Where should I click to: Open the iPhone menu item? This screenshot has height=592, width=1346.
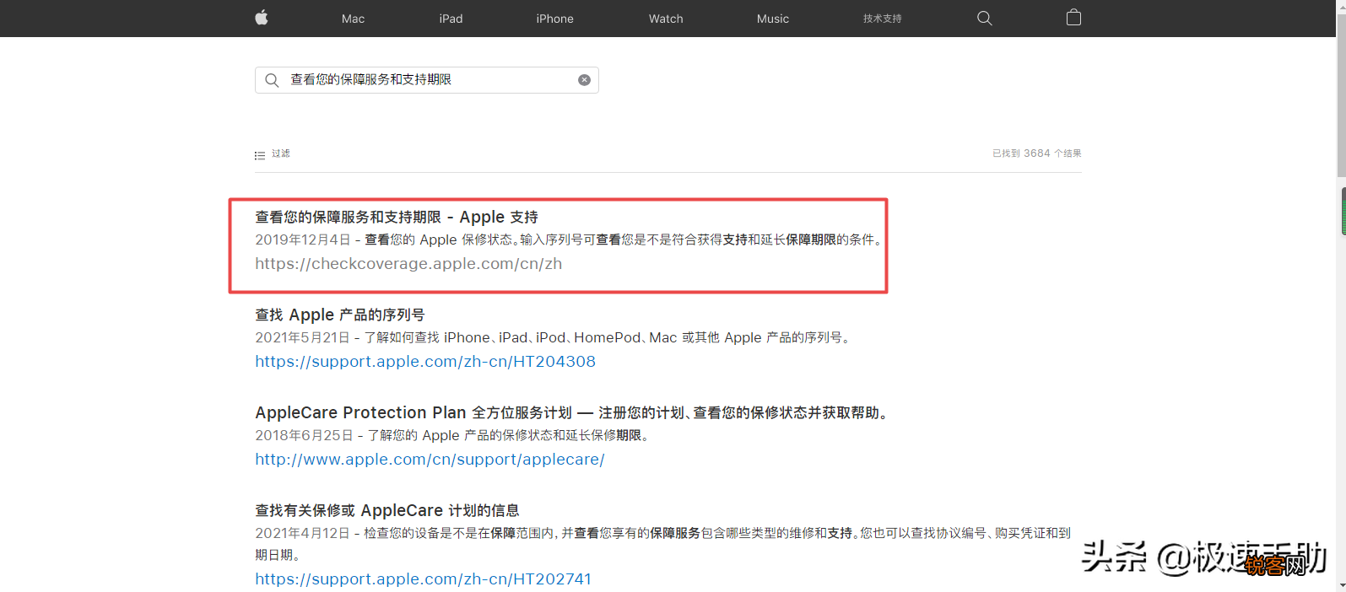pyautogui.click(x=554, y=19)
